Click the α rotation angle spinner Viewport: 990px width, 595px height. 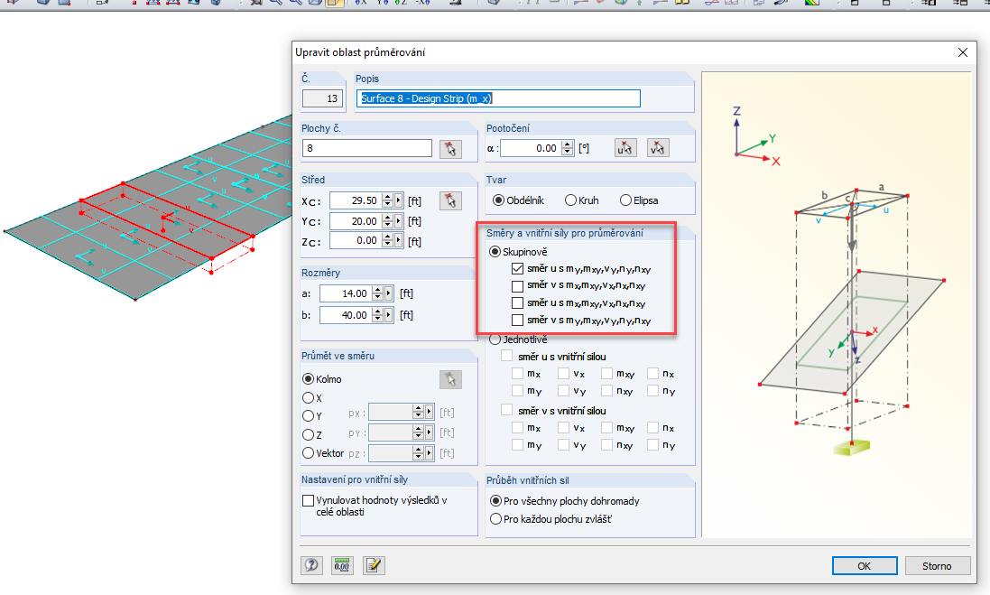[x=568, y=148]
